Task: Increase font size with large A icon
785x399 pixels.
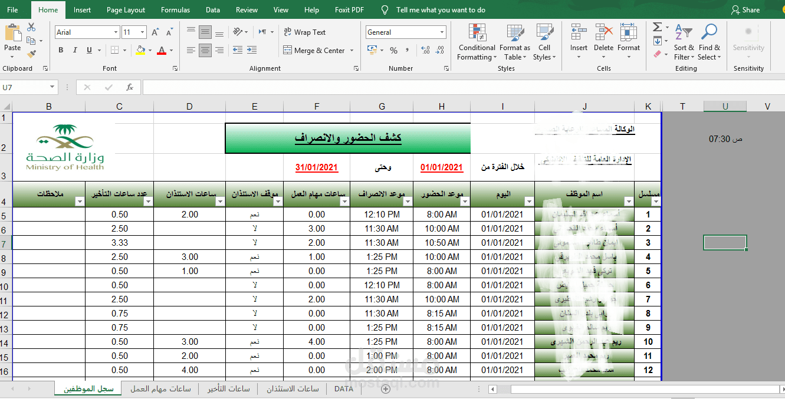Action: [155, 32]
